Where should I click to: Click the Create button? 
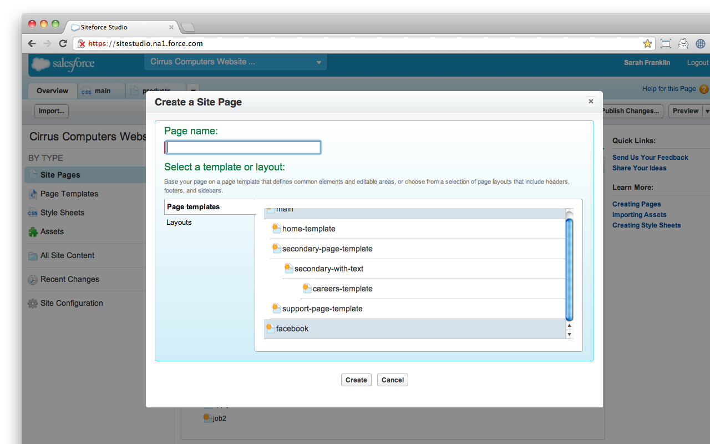[356, 380]
